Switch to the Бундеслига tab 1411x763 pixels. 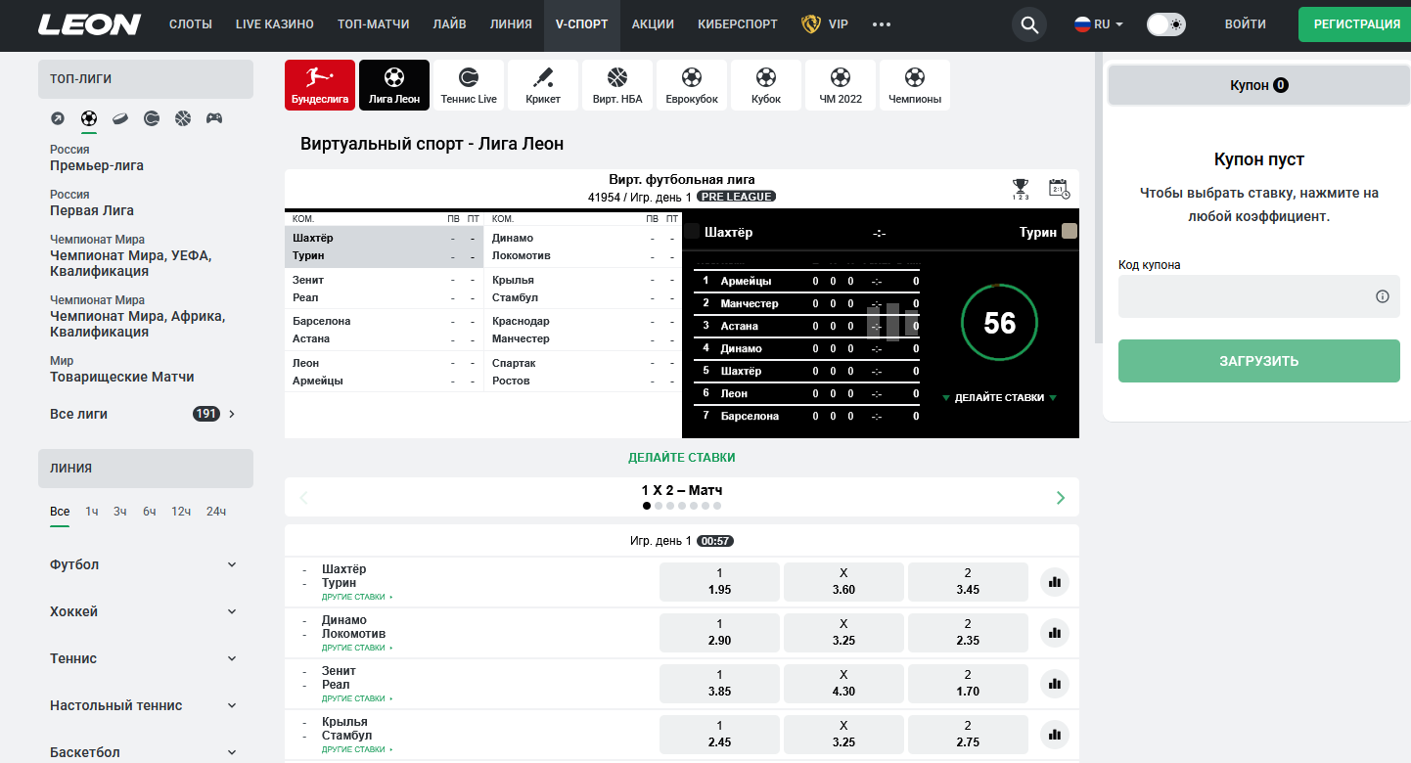(x=320, y=85)
